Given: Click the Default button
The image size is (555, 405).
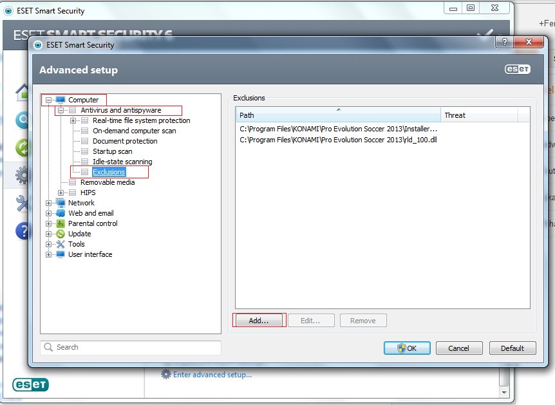Looking at the screenshot, I should pos(513,348).
